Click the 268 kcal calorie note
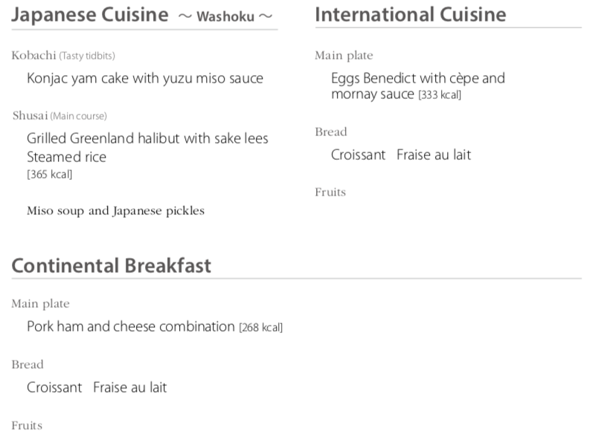This screenshot has width=610, height=446. tap(260, 328)
